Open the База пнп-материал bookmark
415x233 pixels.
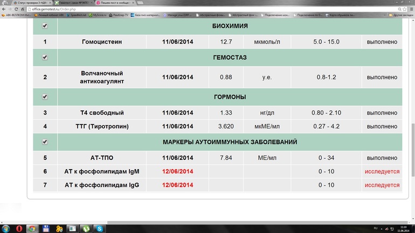point(146,15)
